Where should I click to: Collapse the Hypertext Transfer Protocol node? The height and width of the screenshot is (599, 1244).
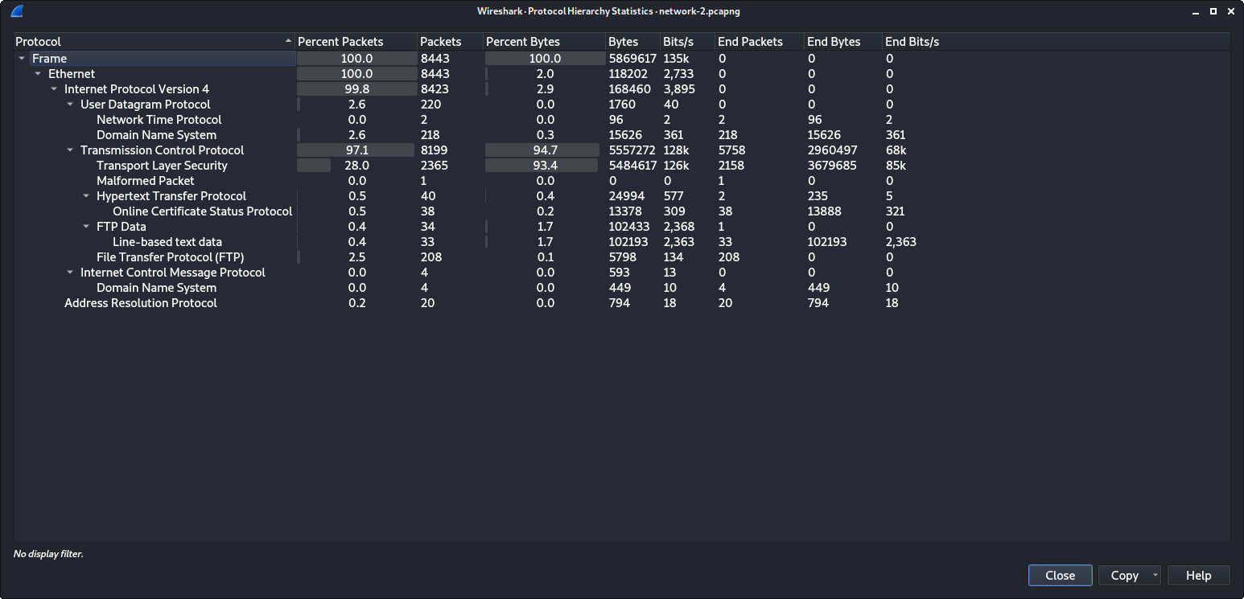click(x=86, y=196)
